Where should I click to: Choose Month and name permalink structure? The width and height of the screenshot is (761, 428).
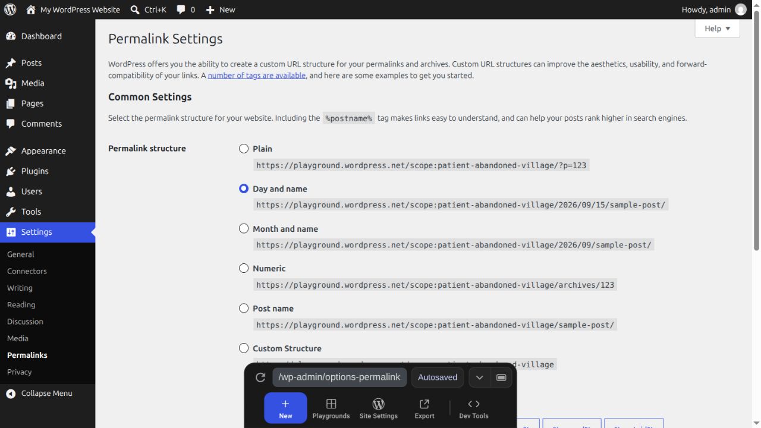pos(244,228)
